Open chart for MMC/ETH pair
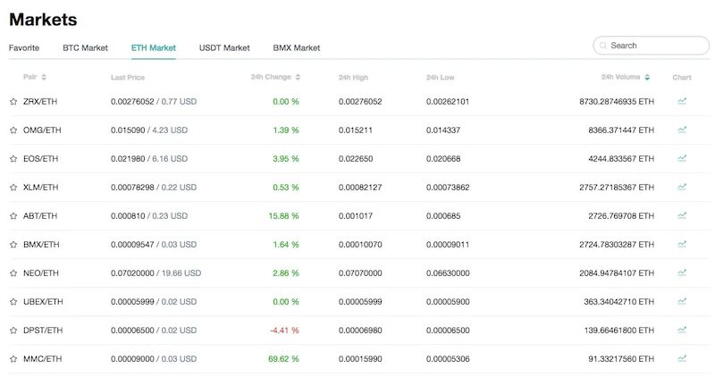715x377 pixels. pos(682,359)
